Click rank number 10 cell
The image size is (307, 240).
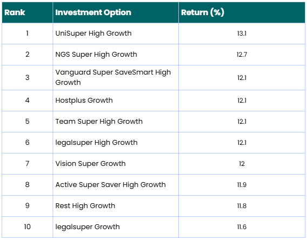(x=27, y=227)
